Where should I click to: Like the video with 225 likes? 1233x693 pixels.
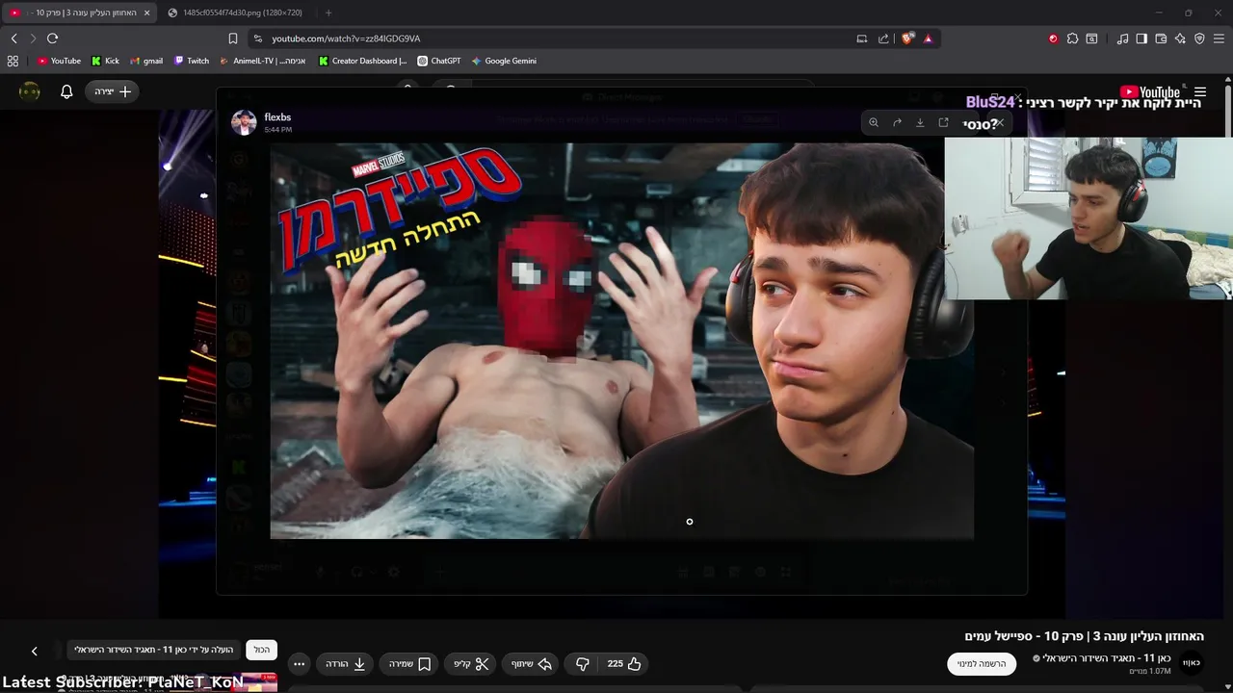(624, 664)
